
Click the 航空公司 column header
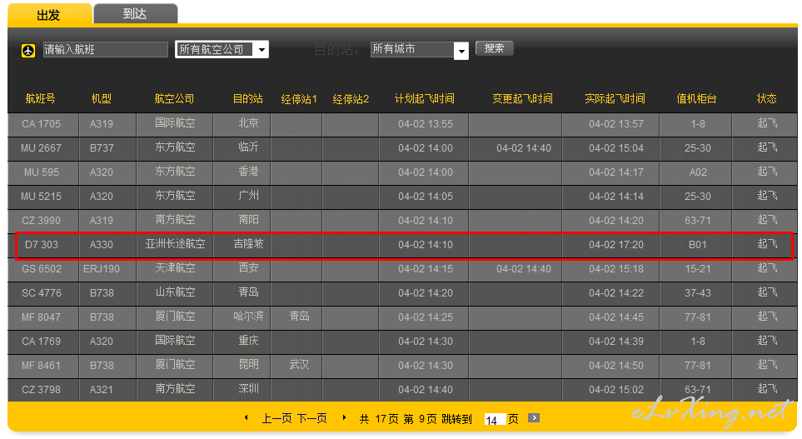pos(174,99)
